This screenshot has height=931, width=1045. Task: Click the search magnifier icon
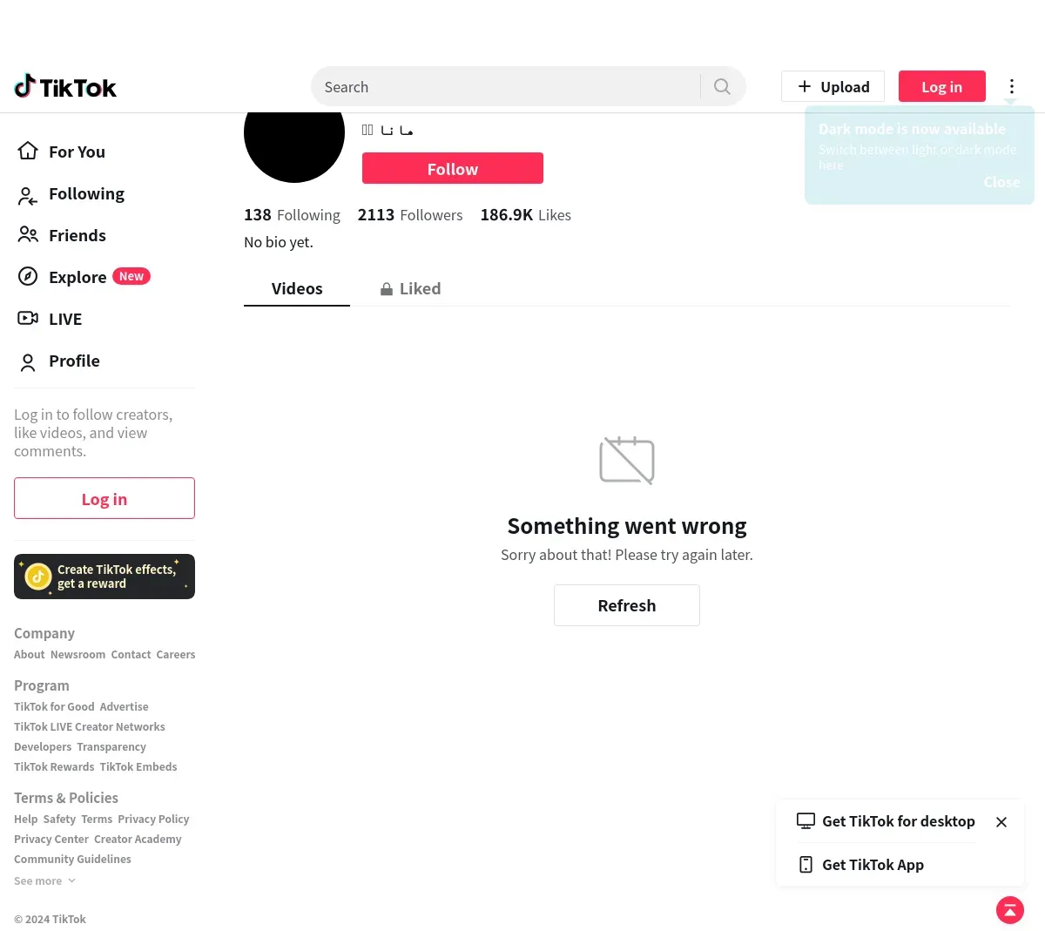[x=722, y=86]
